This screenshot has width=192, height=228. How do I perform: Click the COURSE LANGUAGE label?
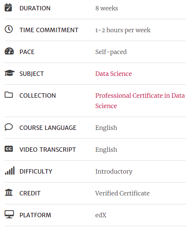click(48, 128)
